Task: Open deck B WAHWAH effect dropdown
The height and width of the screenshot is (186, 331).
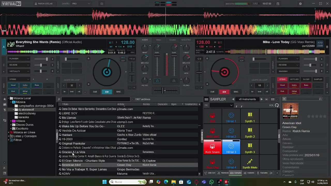Action: pyautogui.click(x=288, y=71)
